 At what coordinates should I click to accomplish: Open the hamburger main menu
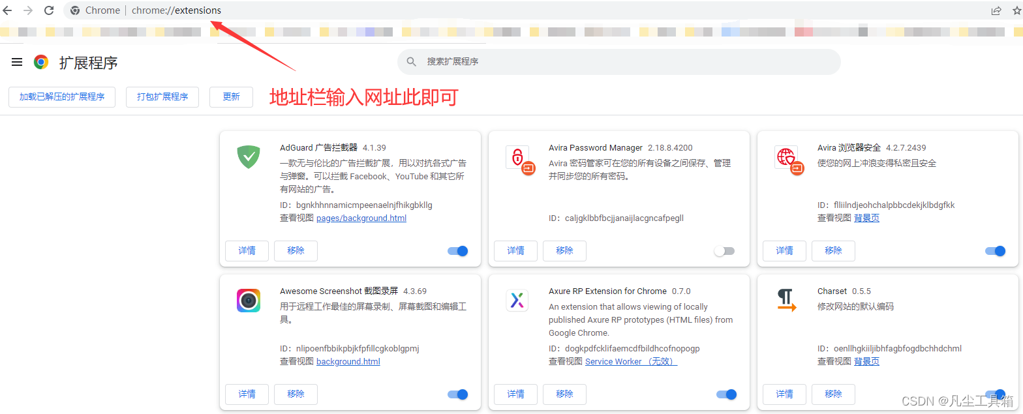point(17,62)
